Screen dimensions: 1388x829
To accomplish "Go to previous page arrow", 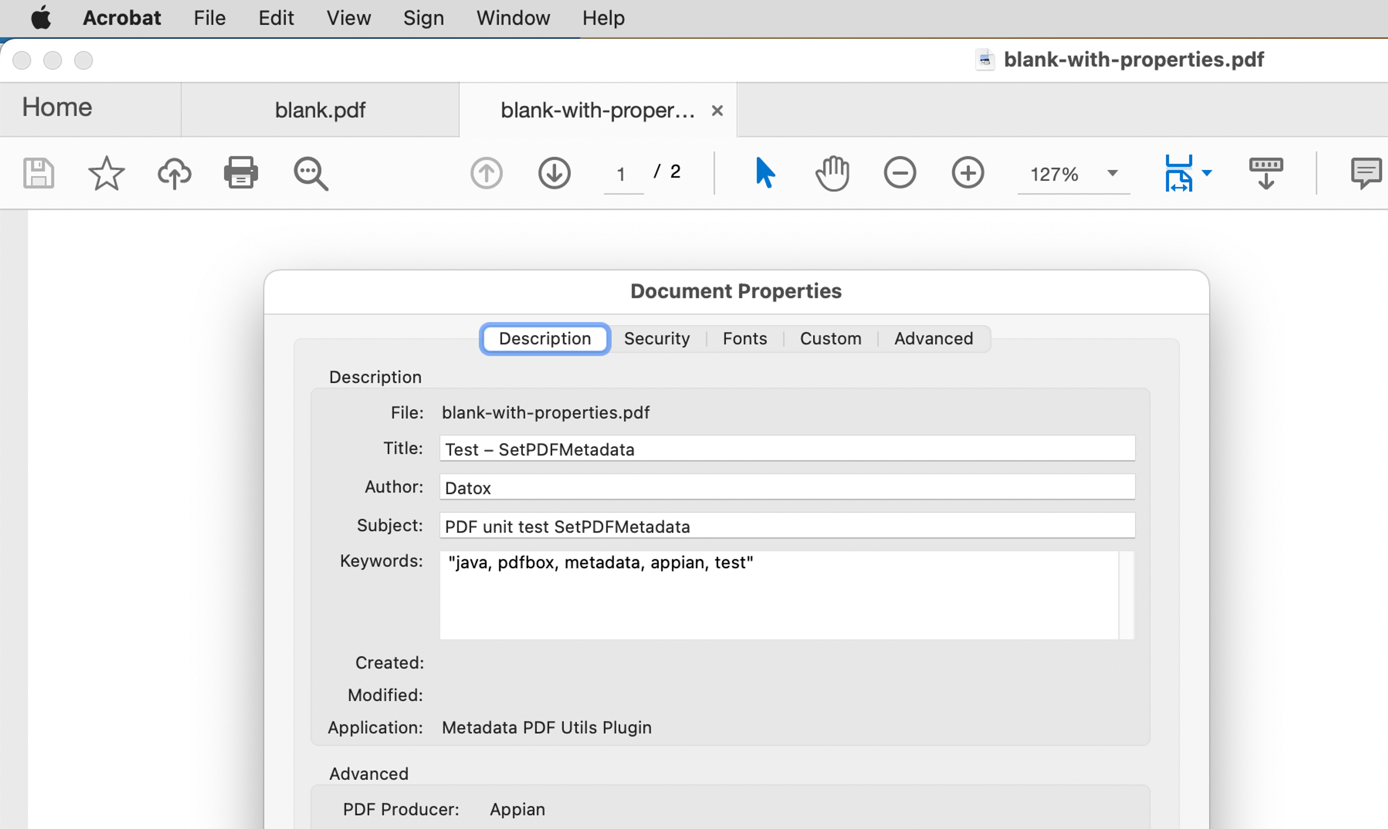I will [x=486, y=173].
